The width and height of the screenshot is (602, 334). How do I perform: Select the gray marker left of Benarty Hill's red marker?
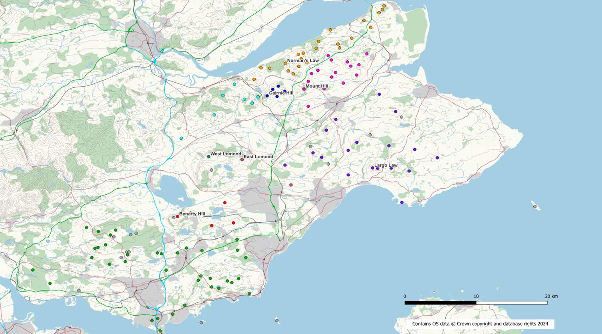[173, 217]
